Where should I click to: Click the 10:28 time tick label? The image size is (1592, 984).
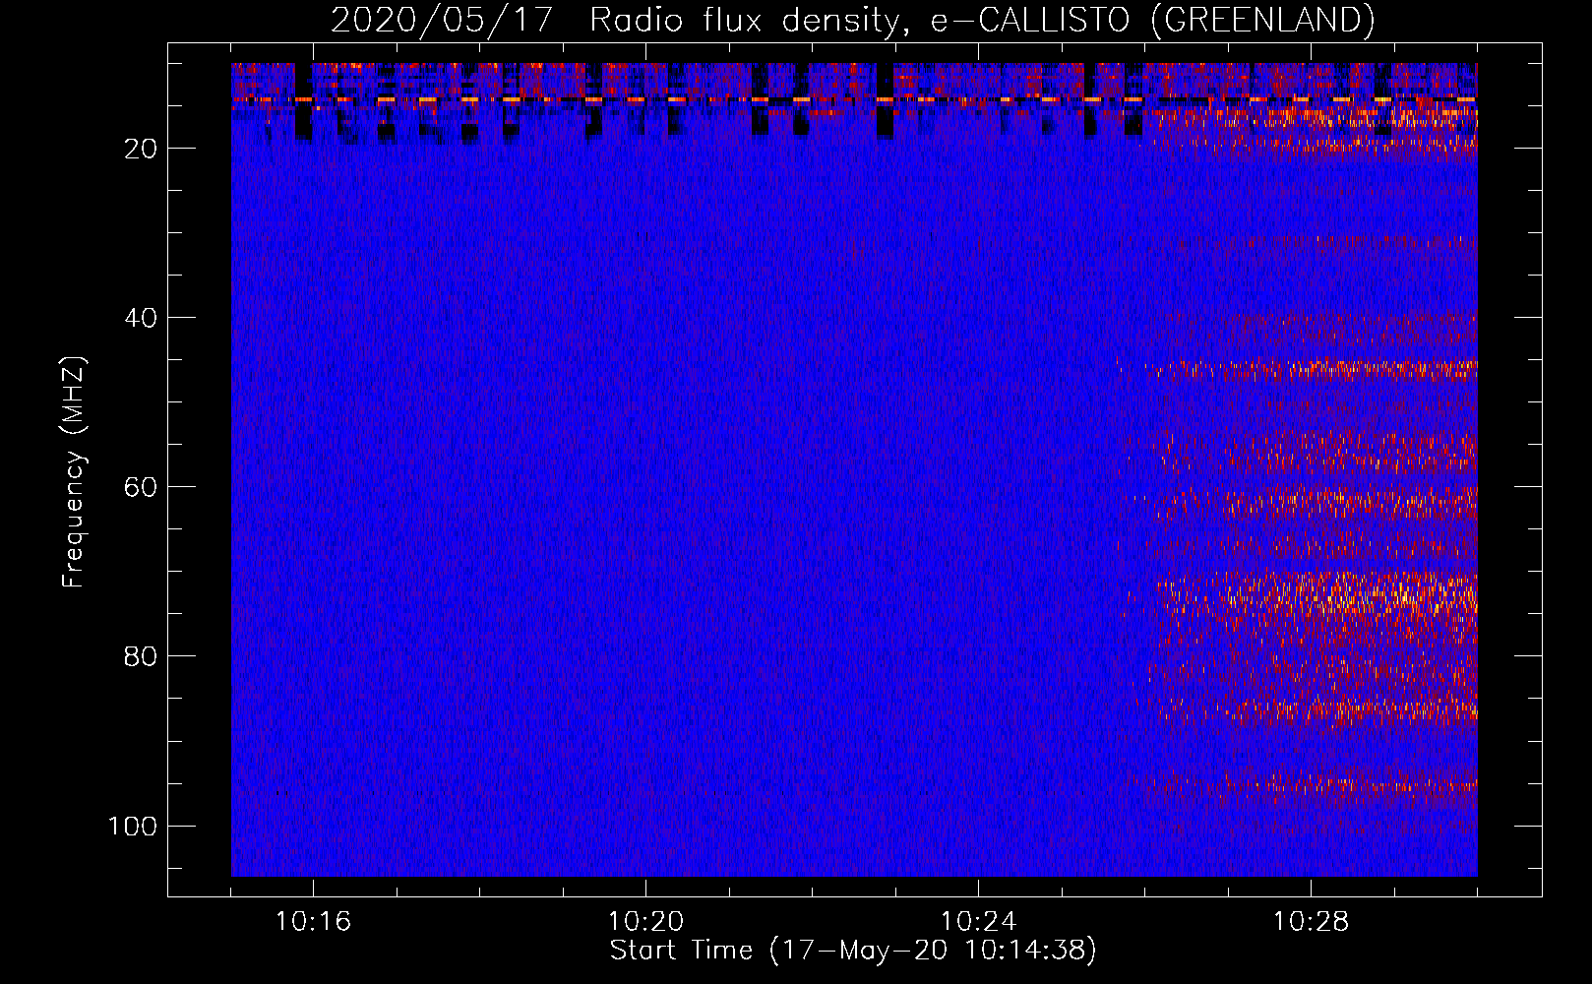pyautogui.click(x=1311, y=922)
